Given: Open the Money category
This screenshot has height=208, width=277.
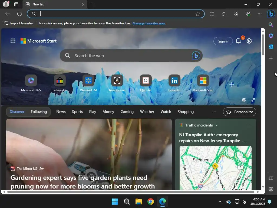Looking at the screenshot, I should [x=108, y=112].
